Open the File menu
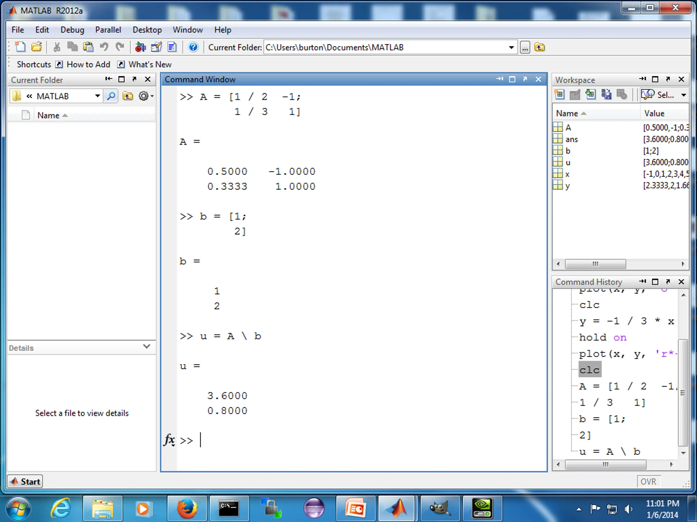Image resolution: width=697 pixels, height=522 pixels. point(18,30)
